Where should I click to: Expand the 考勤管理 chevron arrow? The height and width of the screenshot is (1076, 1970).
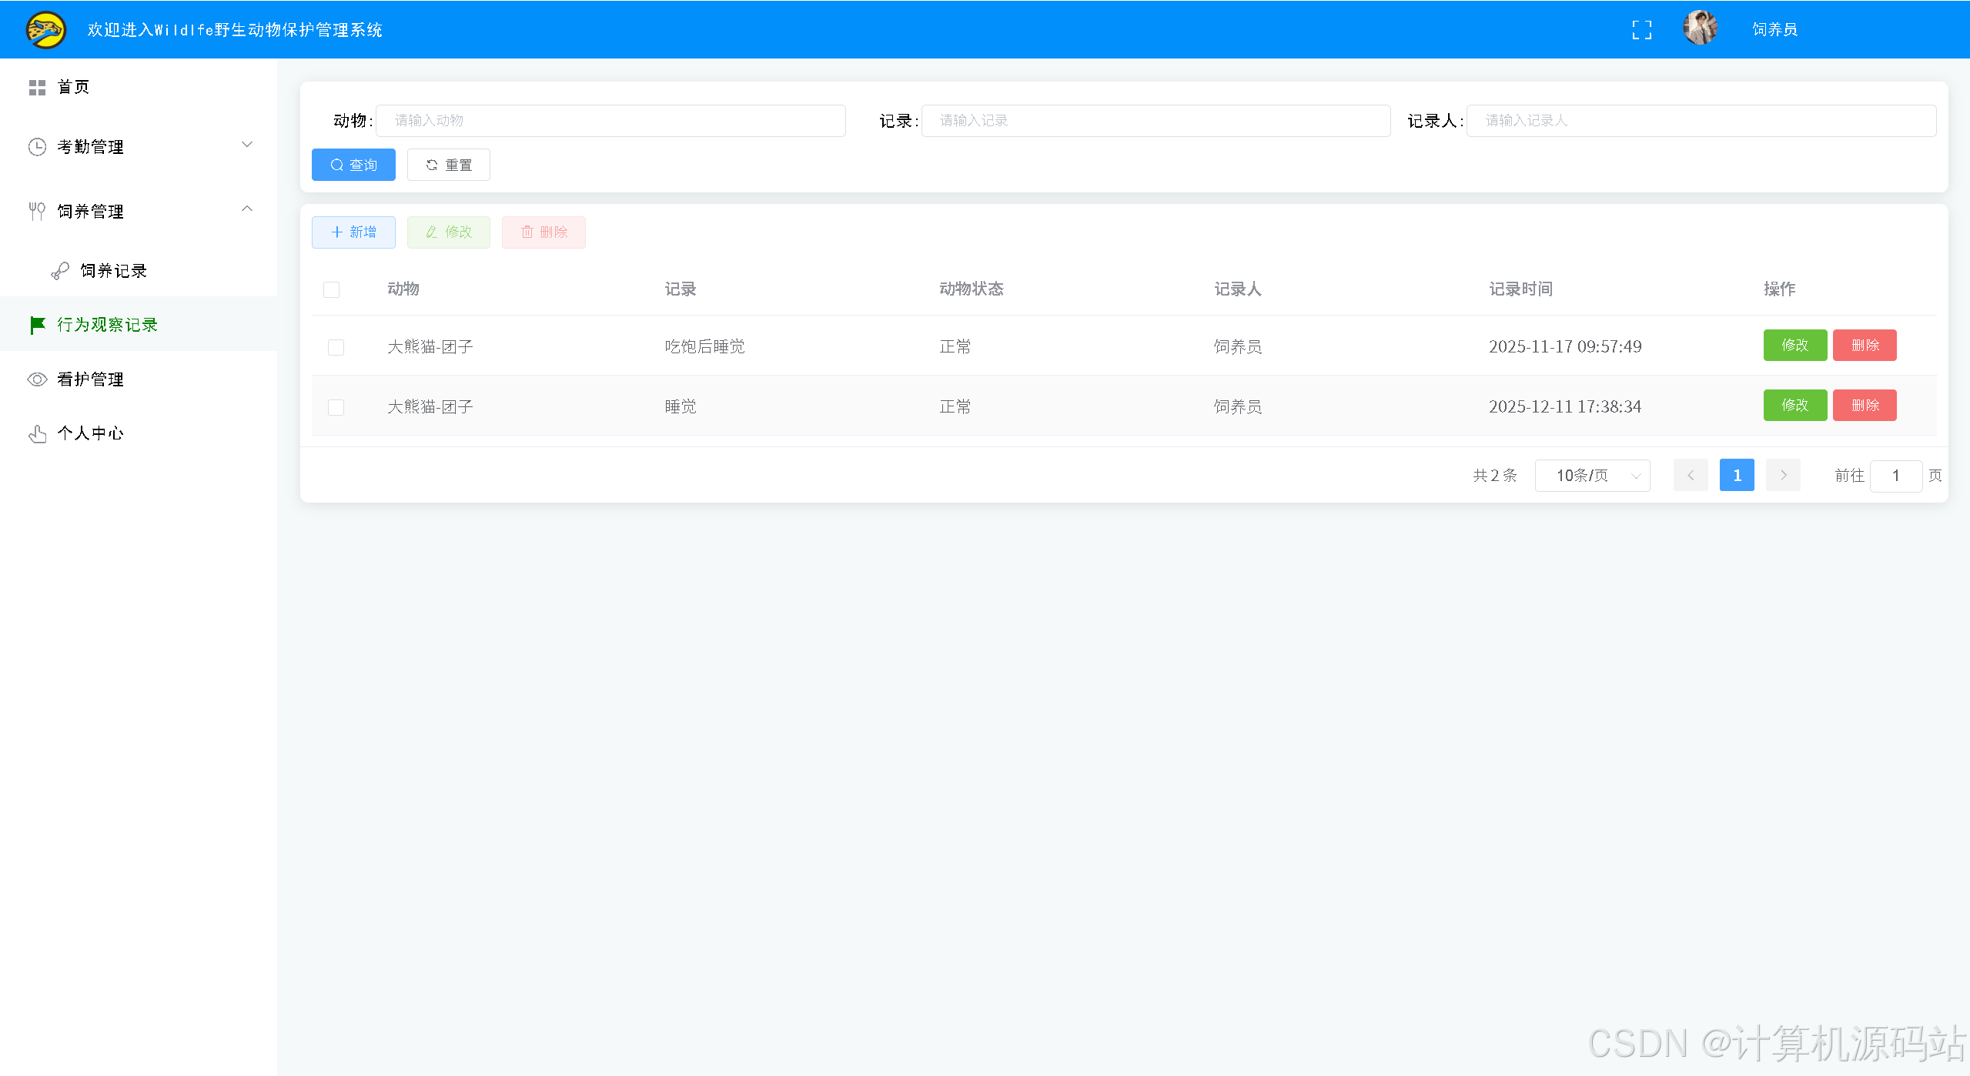(247, 145)
